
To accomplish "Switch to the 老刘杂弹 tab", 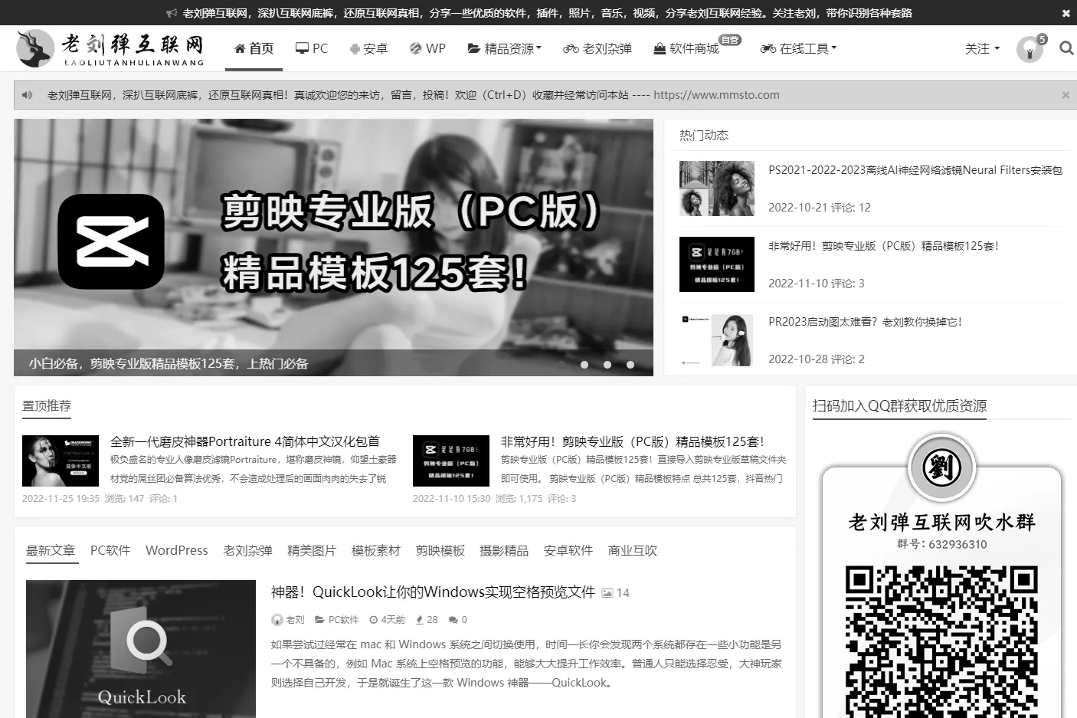I will click(247, 550).
